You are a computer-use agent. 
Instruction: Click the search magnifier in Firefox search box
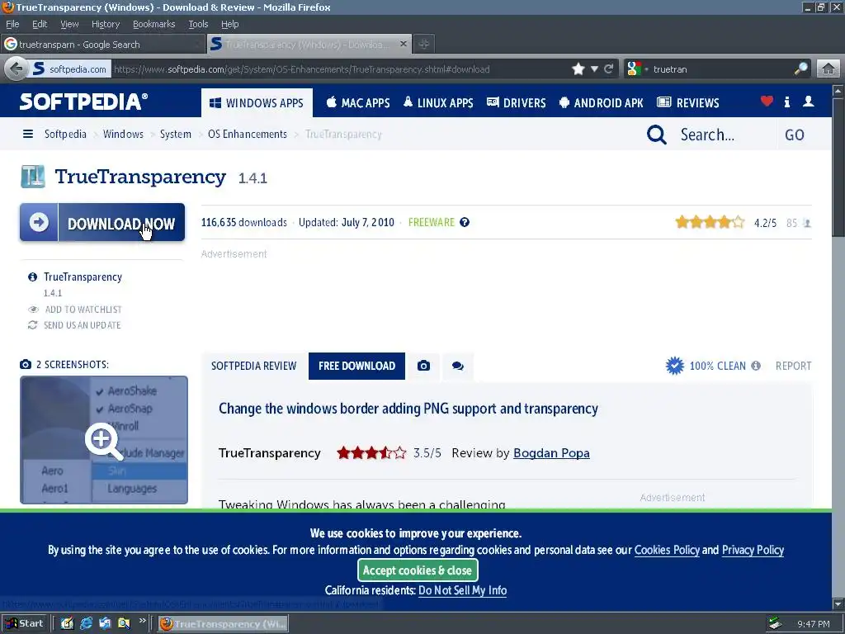[800, 69]
